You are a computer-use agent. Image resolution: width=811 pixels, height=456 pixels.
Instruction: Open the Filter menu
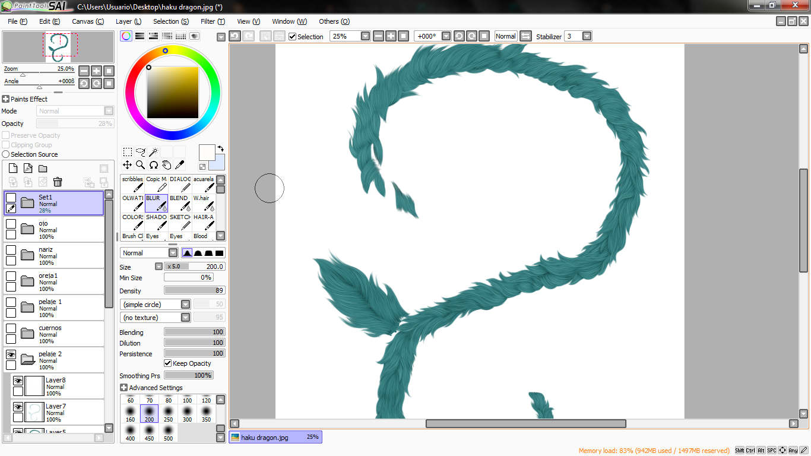(x=213, y=21)
